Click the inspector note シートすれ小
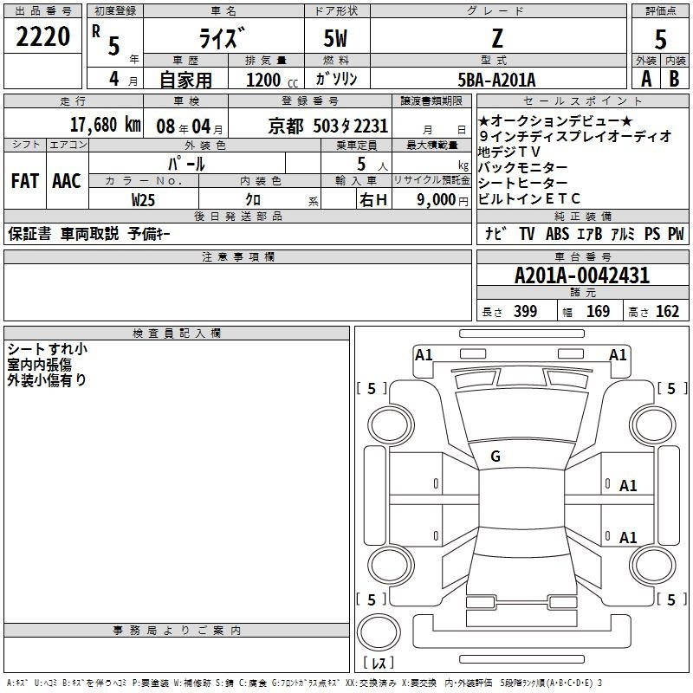Image resolution: width=693 pixels, height=693 pixels. pos(47,349)
